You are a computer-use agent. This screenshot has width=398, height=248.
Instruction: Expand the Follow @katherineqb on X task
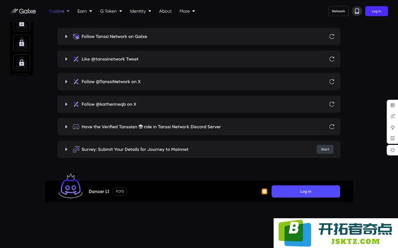66,104
